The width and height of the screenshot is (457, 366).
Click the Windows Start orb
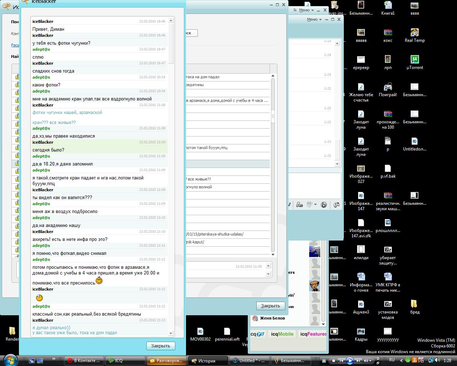click(x=10, y=360)
